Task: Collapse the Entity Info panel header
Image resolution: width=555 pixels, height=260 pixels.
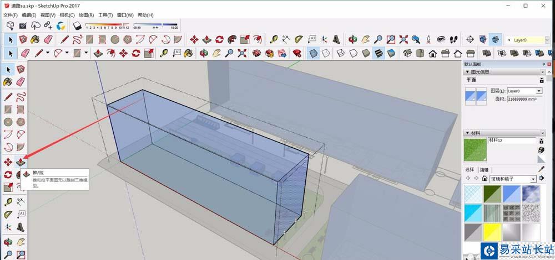Action: pyautogui.click(x=467, y=72)
